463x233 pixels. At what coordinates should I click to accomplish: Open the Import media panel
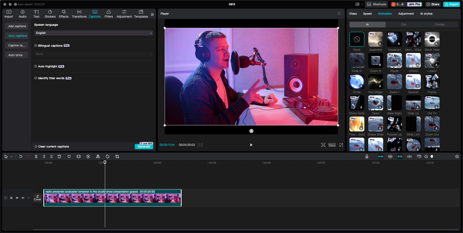point(9,14)
